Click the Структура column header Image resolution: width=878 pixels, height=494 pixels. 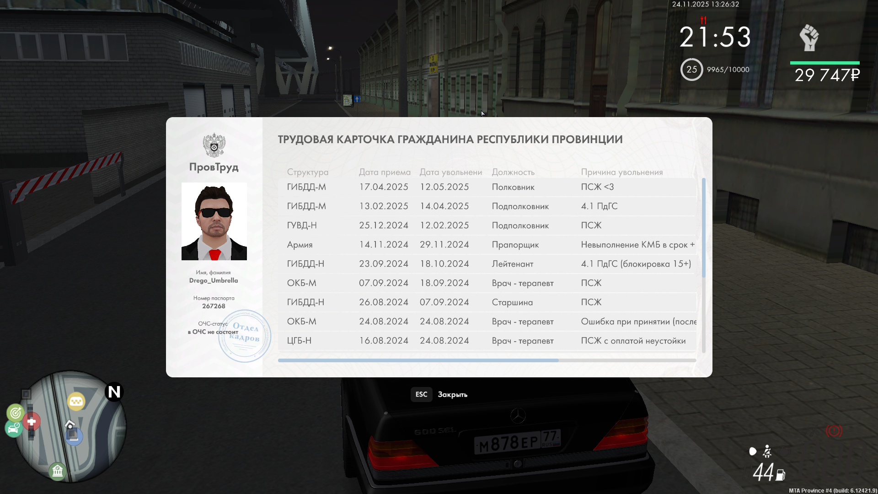tap(307, 172)
